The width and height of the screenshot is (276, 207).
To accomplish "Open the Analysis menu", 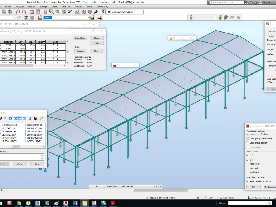I will pos(20,7).
